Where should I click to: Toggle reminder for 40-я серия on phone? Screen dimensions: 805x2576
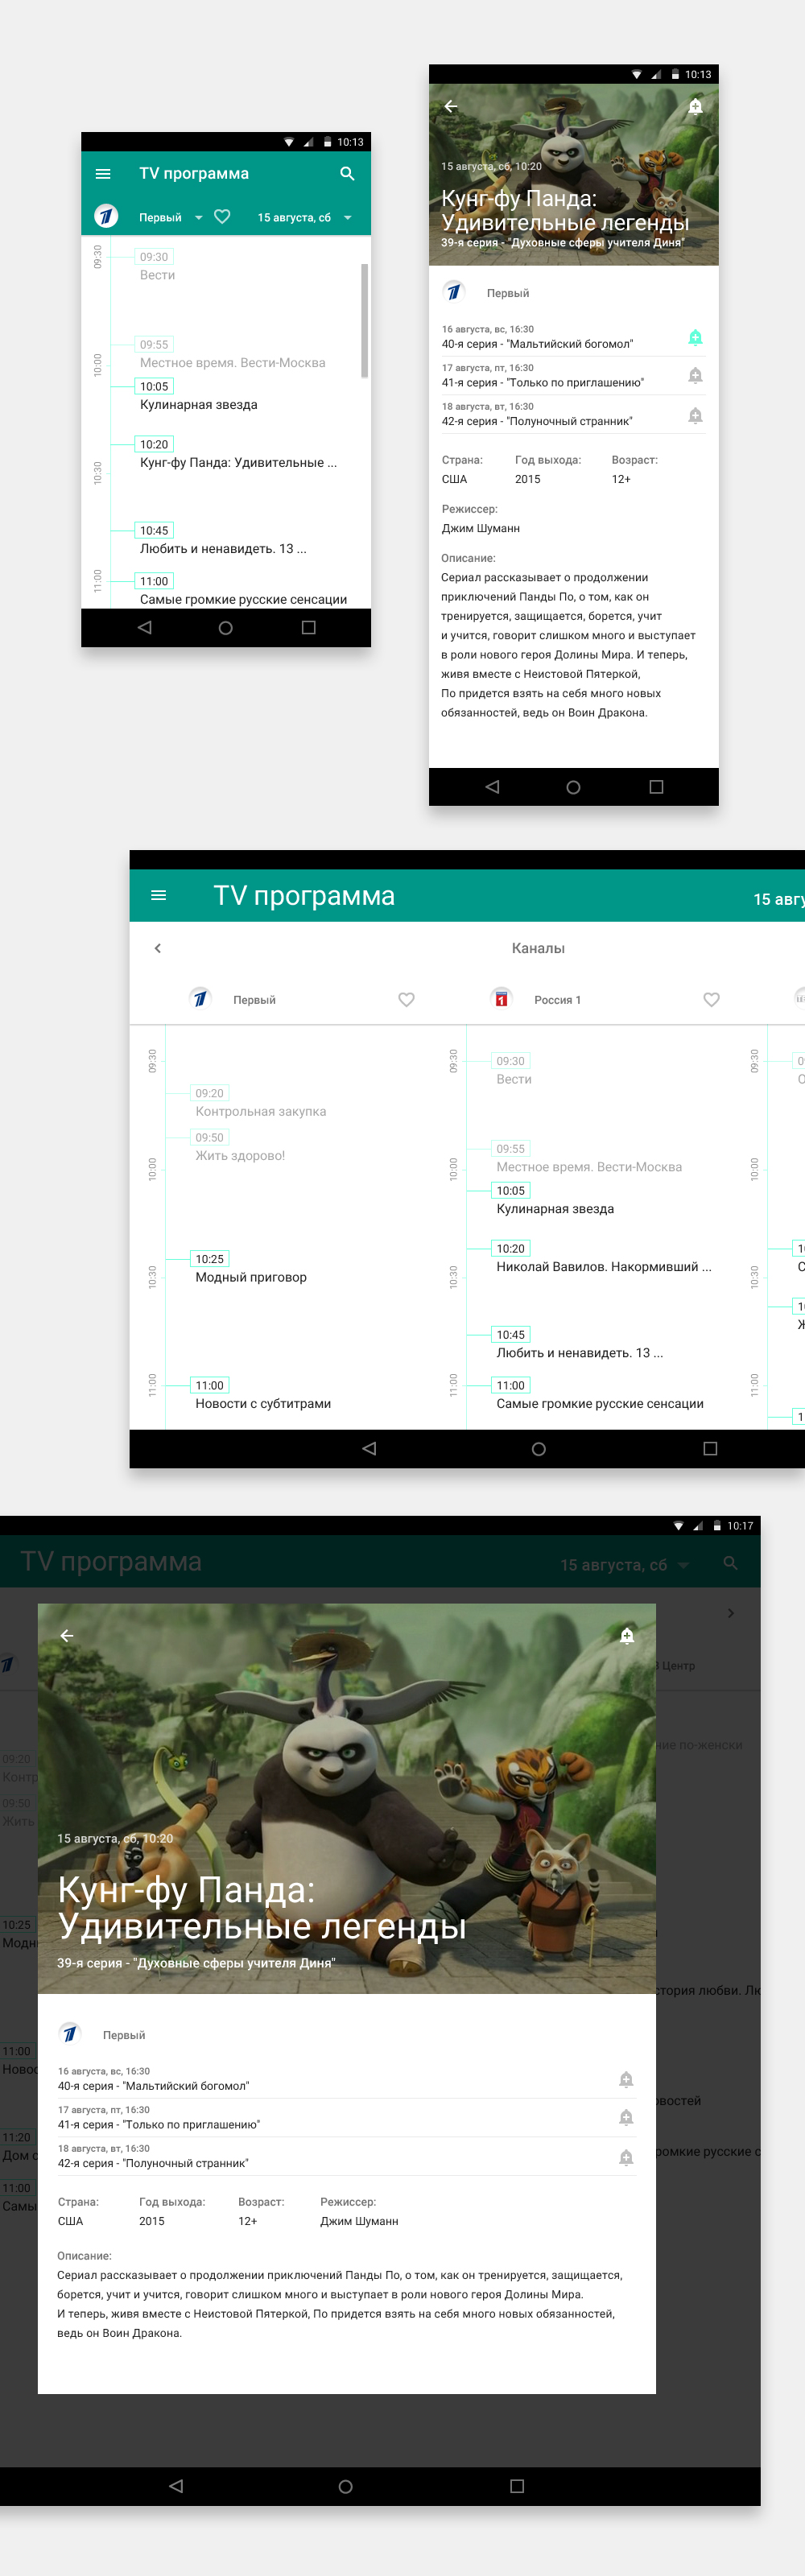pyautogui.click(x=695, y=337)
